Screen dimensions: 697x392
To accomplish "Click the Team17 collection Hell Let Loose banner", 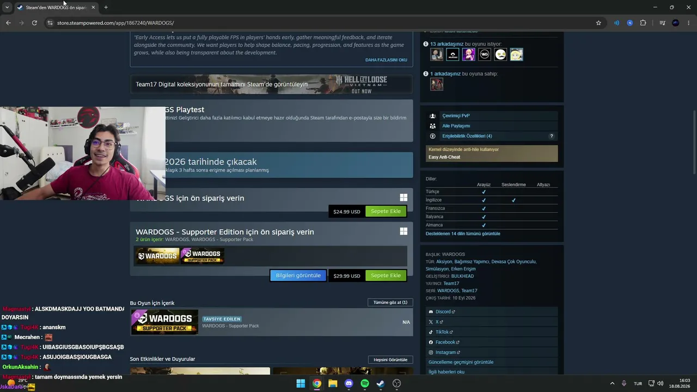I will [271, 84].
